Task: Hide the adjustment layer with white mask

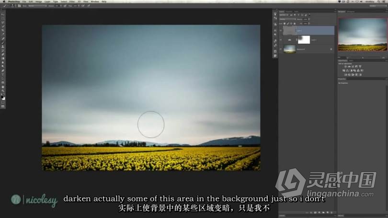Action: click(x=281, y=40)
